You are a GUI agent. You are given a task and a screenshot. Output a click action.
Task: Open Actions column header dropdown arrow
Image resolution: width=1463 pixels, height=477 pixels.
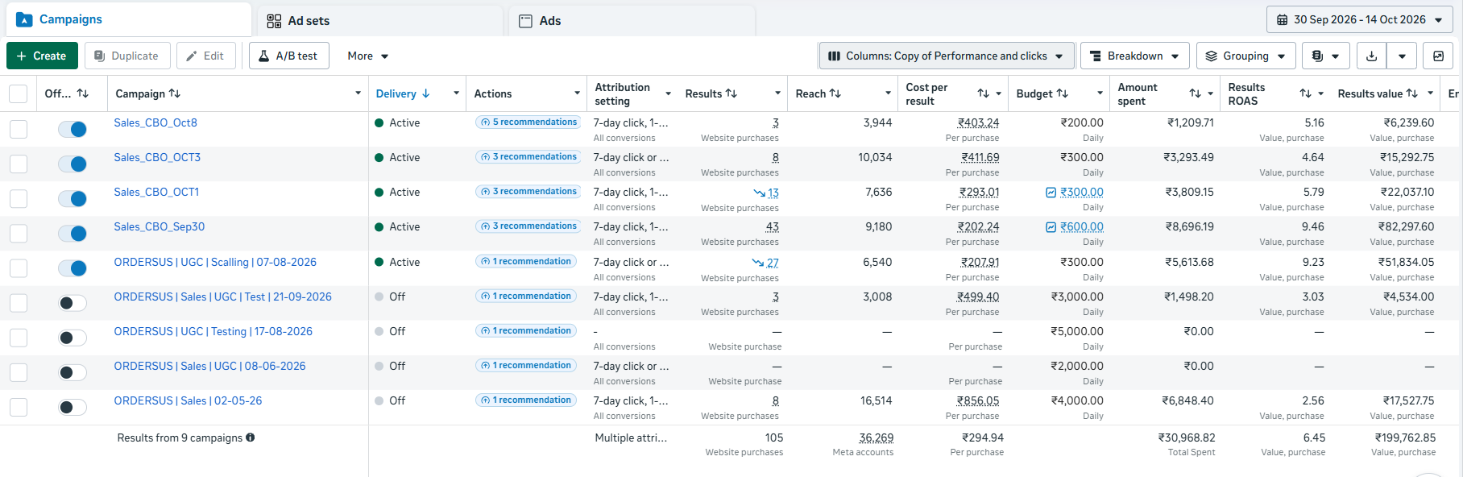577,93
